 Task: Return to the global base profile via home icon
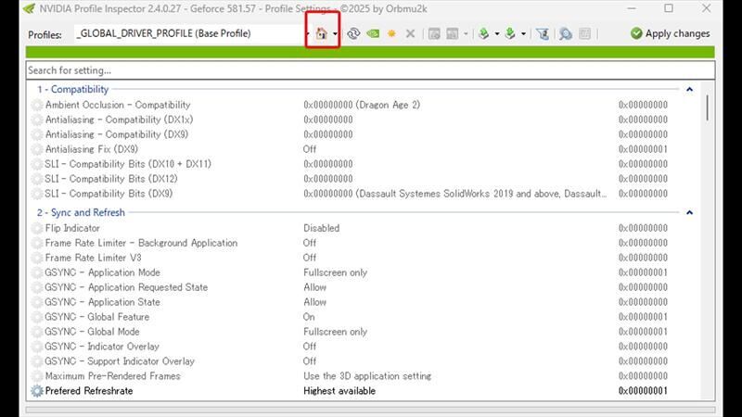click(x=321, y=33)
